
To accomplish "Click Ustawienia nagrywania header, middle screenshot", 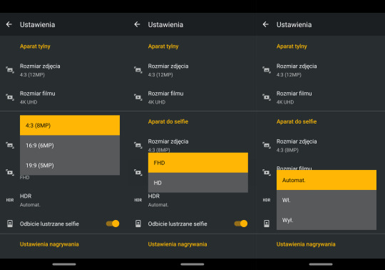I will point(178,244).
